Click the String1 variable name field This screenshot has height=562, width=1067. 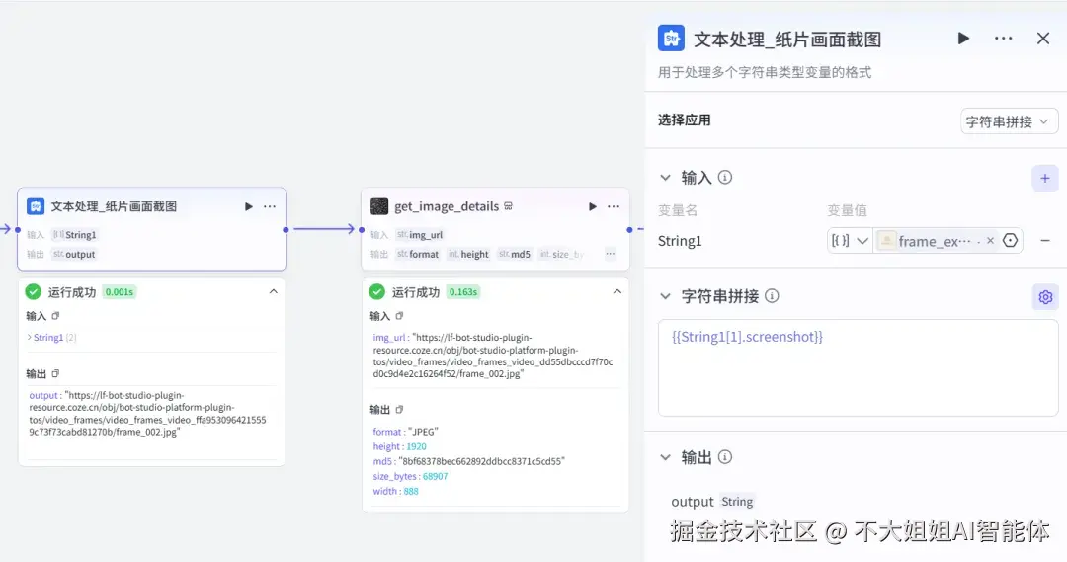point(680,241)
